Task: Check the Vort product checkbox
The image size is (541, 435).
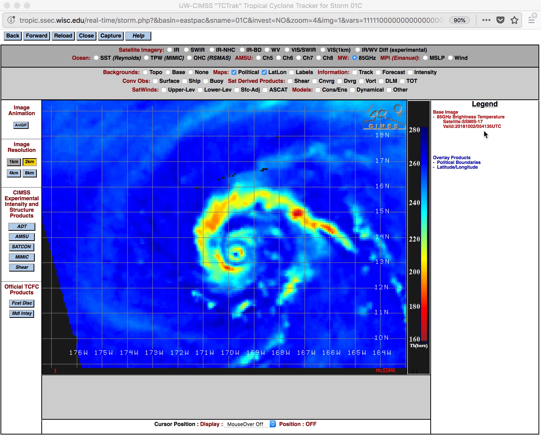Action: point(362,81)
